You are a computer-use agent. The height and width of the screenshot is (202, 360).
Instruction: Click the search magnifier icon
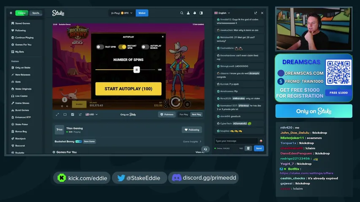[181, 13]
